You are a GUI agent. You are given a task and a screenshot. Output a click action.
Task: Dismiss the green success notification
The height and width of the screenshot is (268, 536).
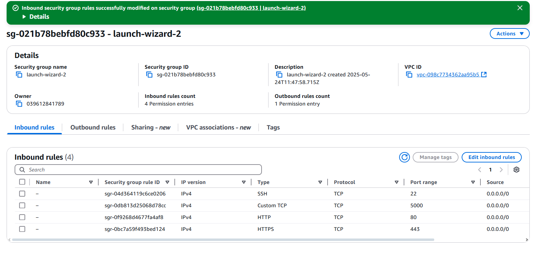tap(520, 8)
